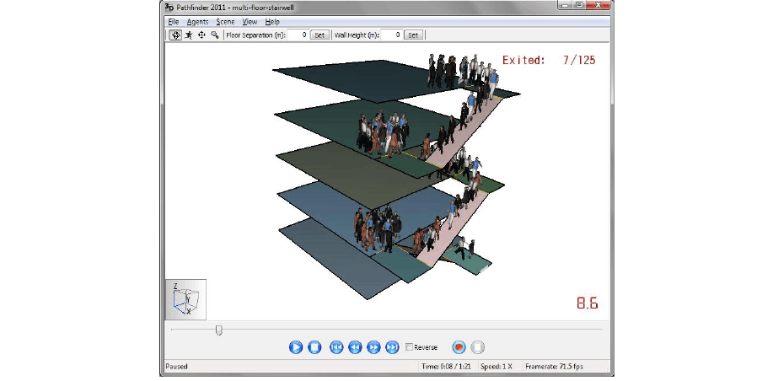Click the grey stop-recording button
Screen dimensions: 773x381
pyautogui.click(x=477, y=347)
